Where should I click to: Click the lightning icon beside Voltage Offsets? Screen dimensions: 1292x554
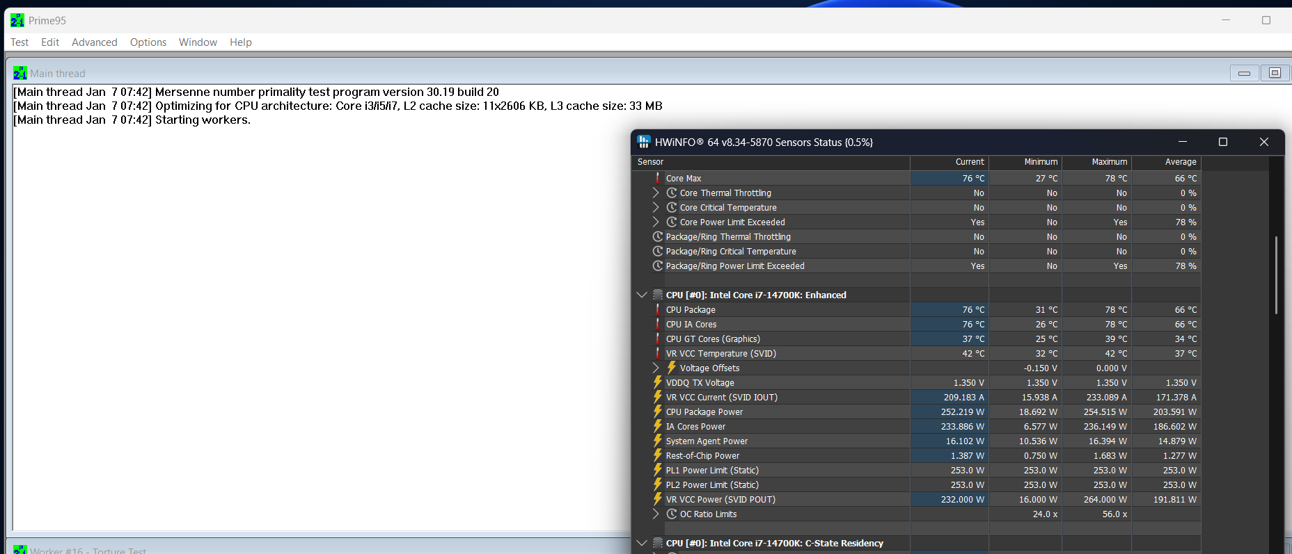pyautogui.click(x=672, y=368)
